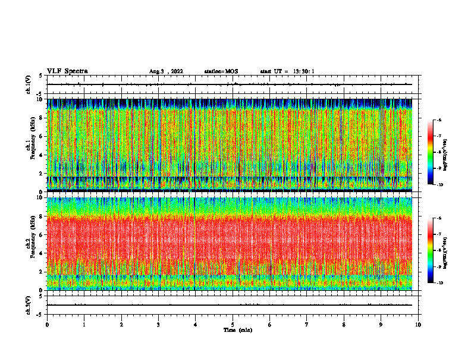Click the '-6' label on ch.1 color bar
Screen dimensions: 471x364
point(439,120)
